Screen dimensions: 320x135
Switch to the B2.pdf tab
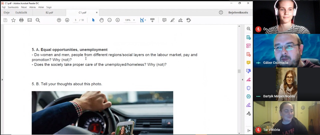click(x=49, y=12)
